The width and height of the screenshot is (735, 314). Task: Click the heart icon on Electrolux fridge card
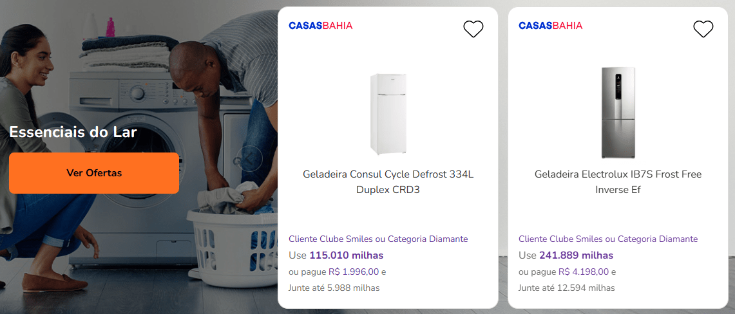pos(703,29)
